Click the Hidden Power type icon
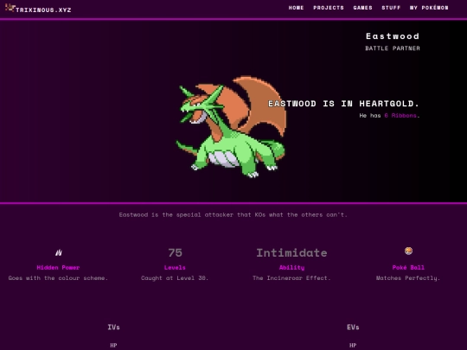The width and height of the screenshot is (467, 350). click(x=59, y=252)
